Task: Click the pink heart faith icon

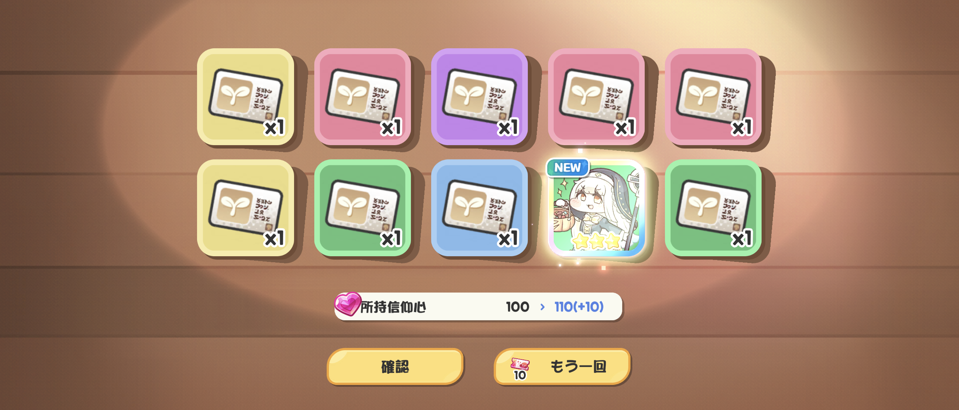Action: 347,304
